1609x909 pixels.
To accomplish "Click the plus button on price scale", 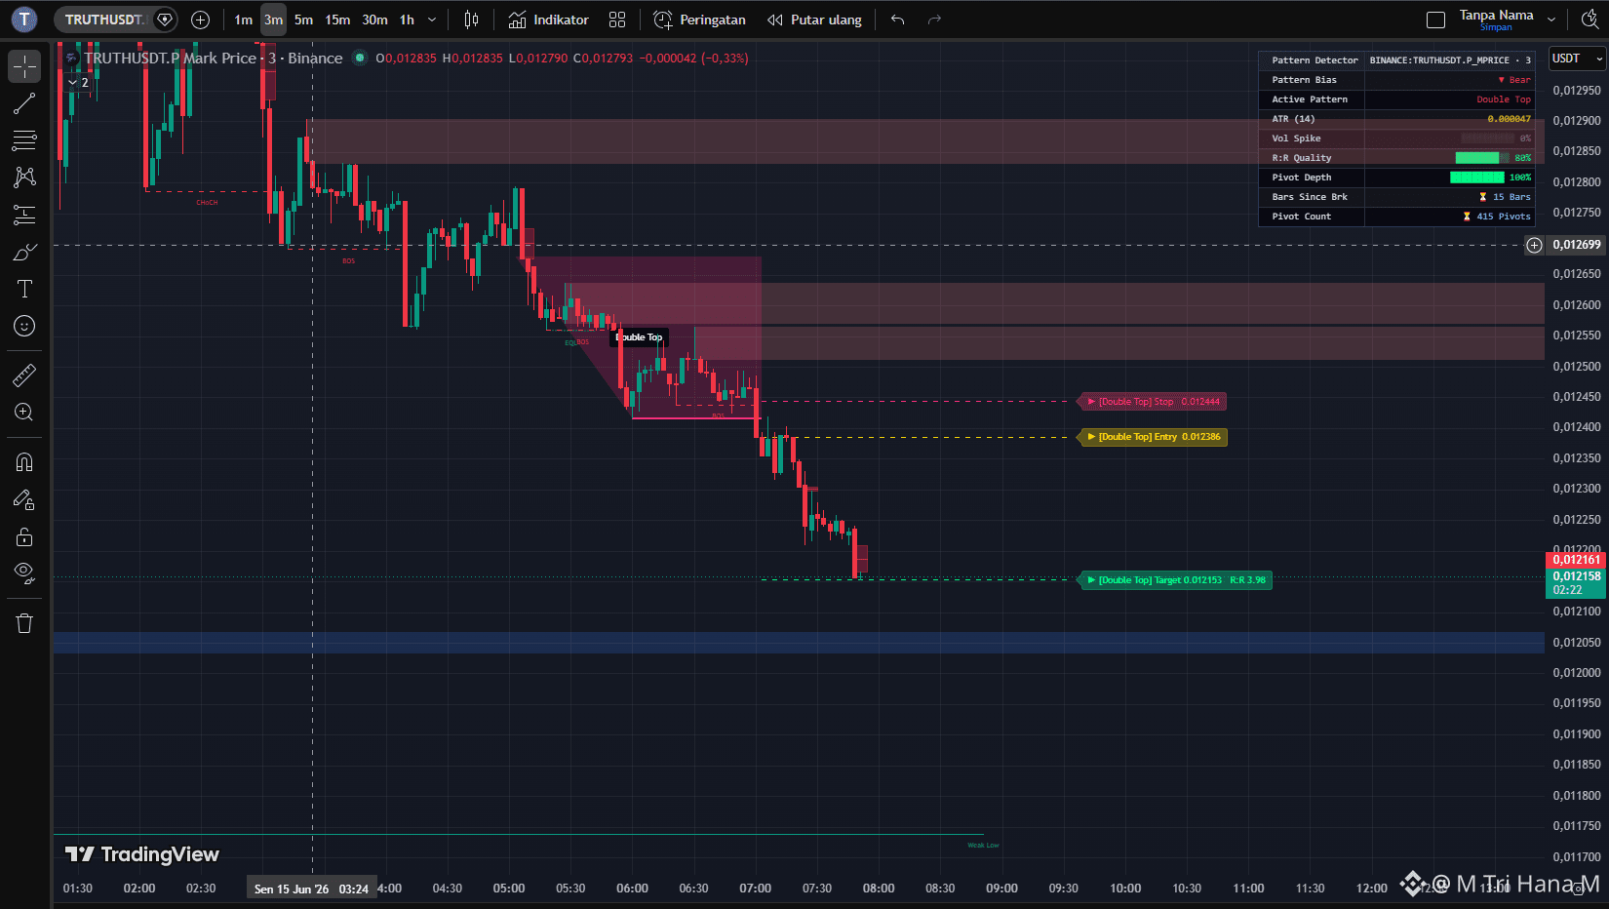I will point(1534,245).
